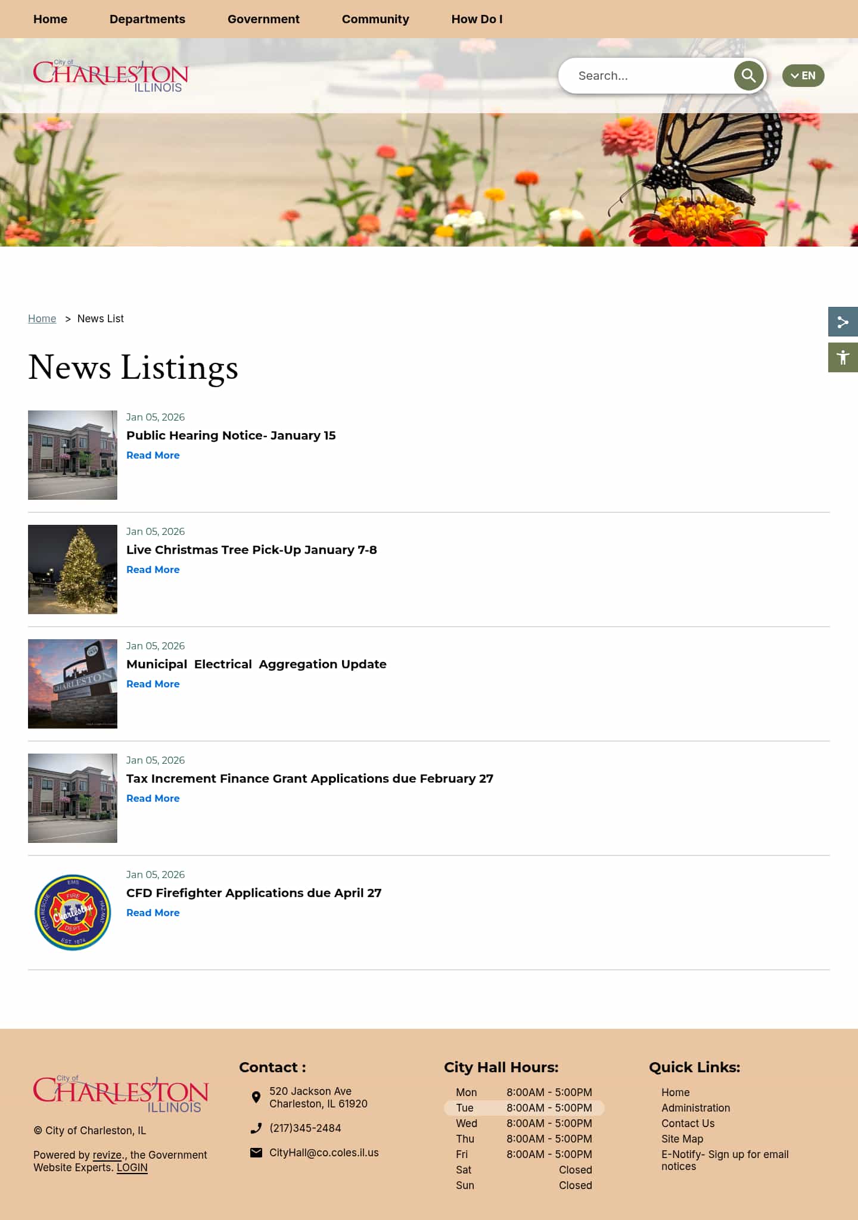Click the map pin icon by address
Image resolution: width=858 pixels, height=1220 pixels.
(x=256, y=1097)
